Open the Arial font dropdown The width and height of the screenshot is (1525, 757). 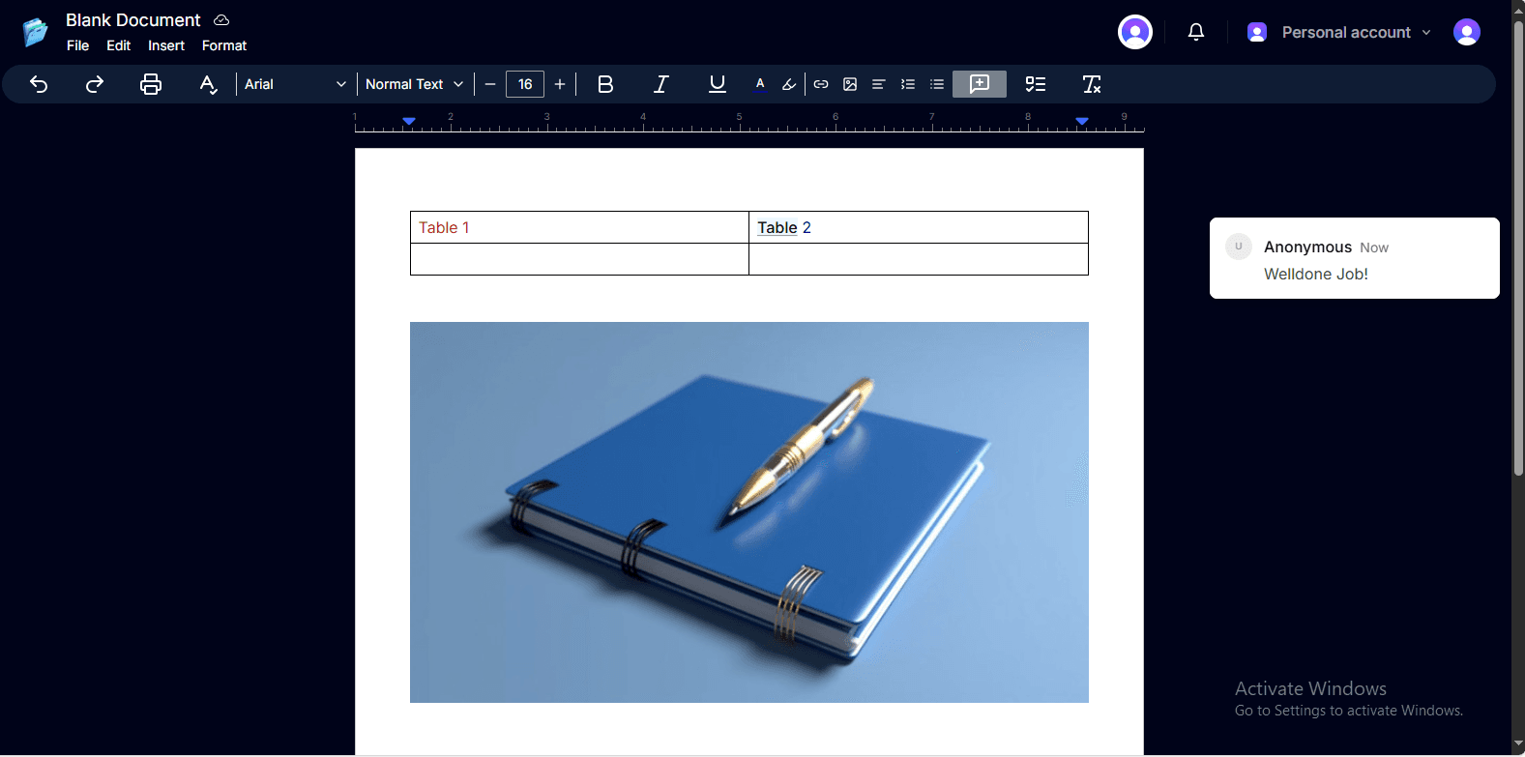[x=295, y=84]
